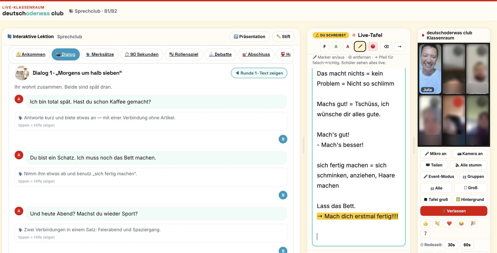Send red heart reaction
The width and height of the screenshot is (497, 253).
point(449,223)
